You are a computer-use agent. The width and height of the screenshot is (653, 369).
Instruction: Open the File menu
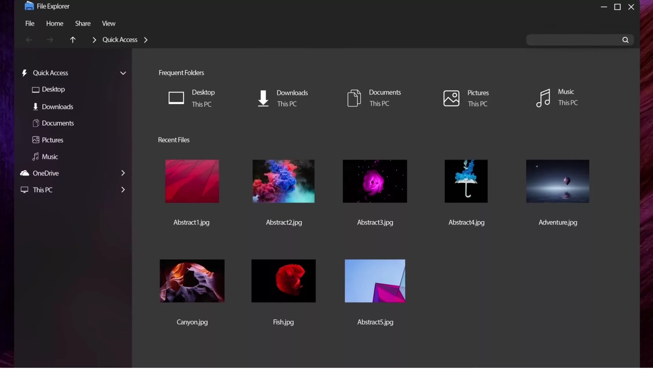[30, 23]
